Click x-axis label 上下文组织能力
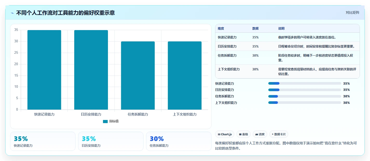370x161 pixels. coord(185,114)
